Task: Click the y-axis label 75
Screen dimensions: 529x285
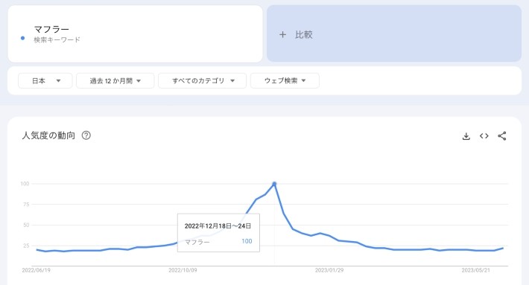Action: coord(26,205)
